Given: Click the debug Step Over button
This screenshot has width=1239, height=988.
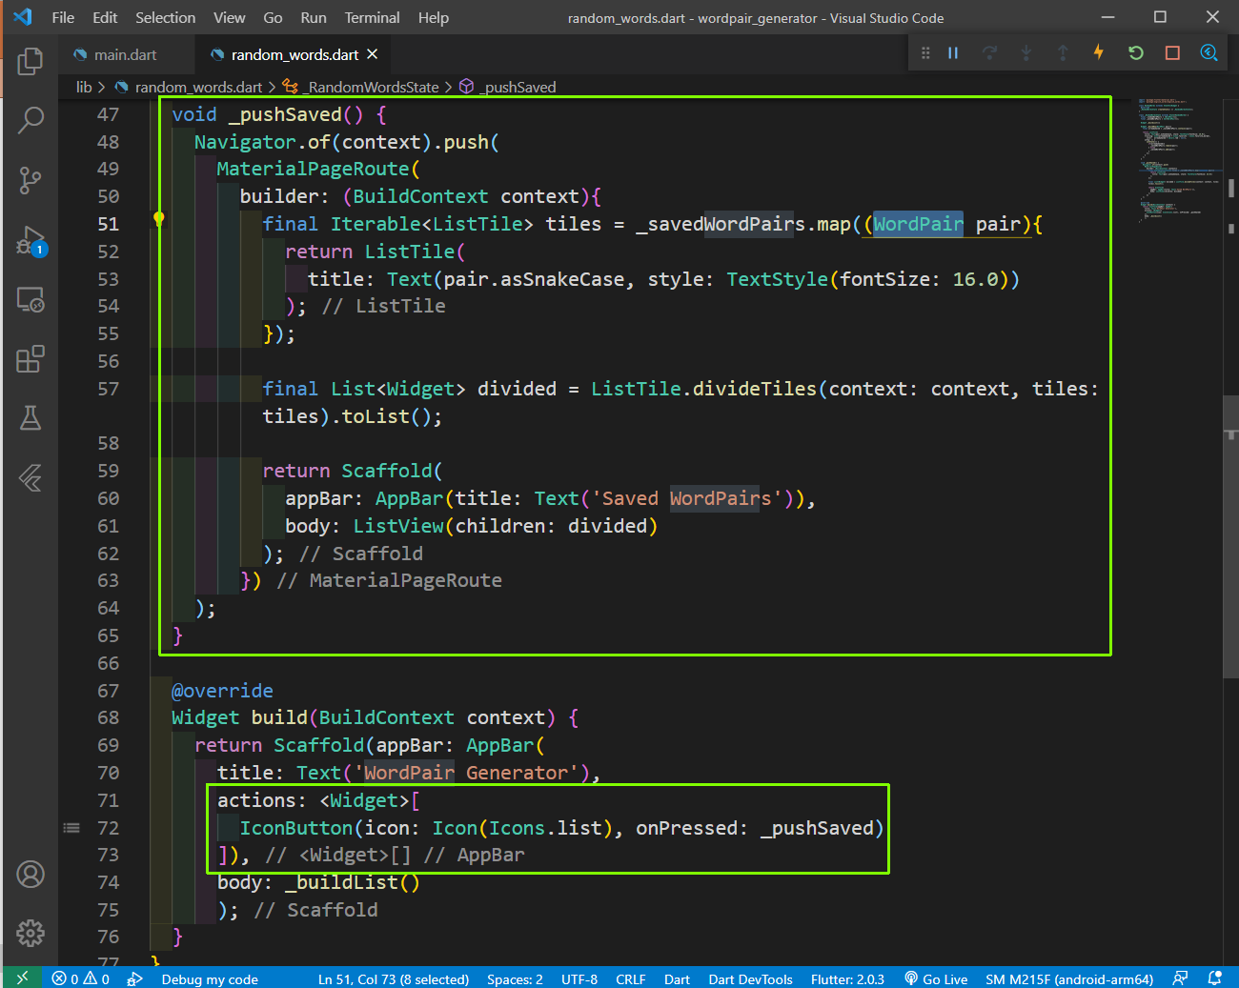Looking at the screenshot, I should [990, 53].
